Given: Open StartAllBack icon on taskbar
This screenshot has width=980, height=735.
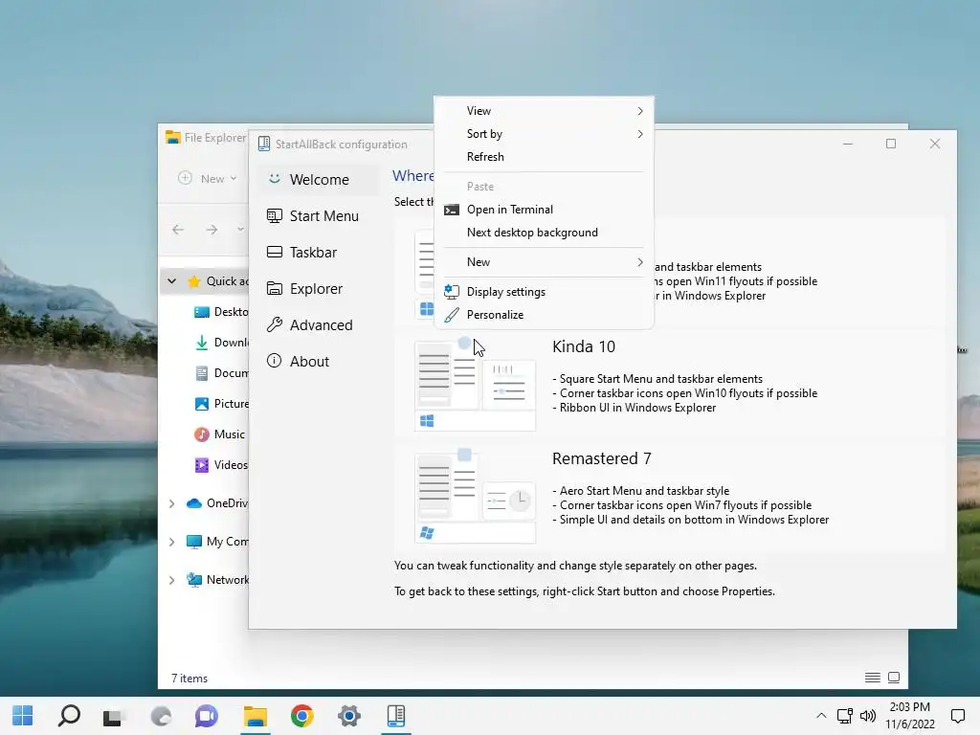Looking at the screenshot, I should coord(395,716).
